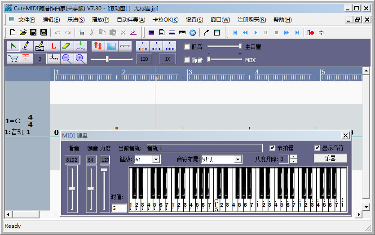Click the tempo 120 box
The height and width of the screenshot is (235, 375).
pos(144,59)
